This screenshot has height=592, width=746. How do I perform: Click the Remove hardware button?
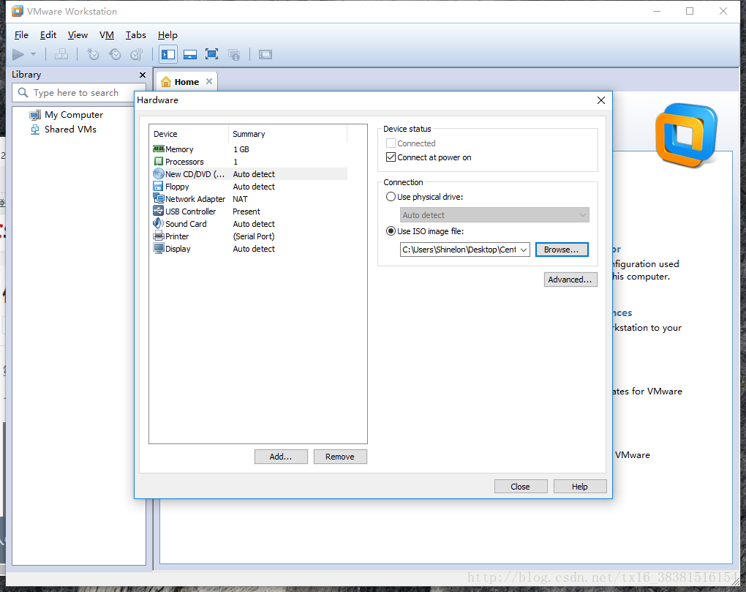point(339,457)
